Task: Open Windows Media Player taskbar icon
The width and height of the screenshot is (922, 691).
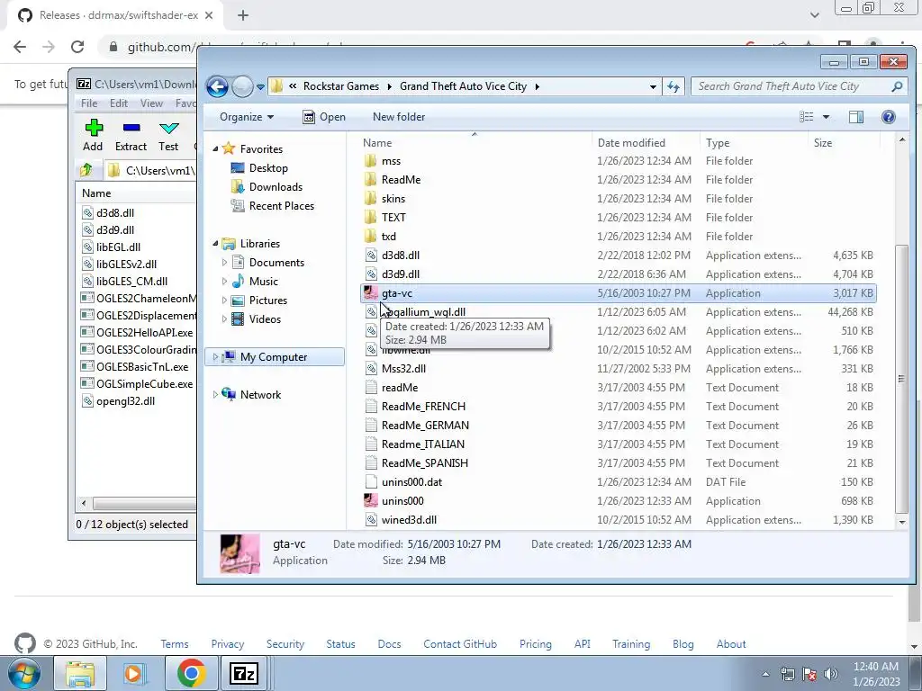Action: (135, 673)
